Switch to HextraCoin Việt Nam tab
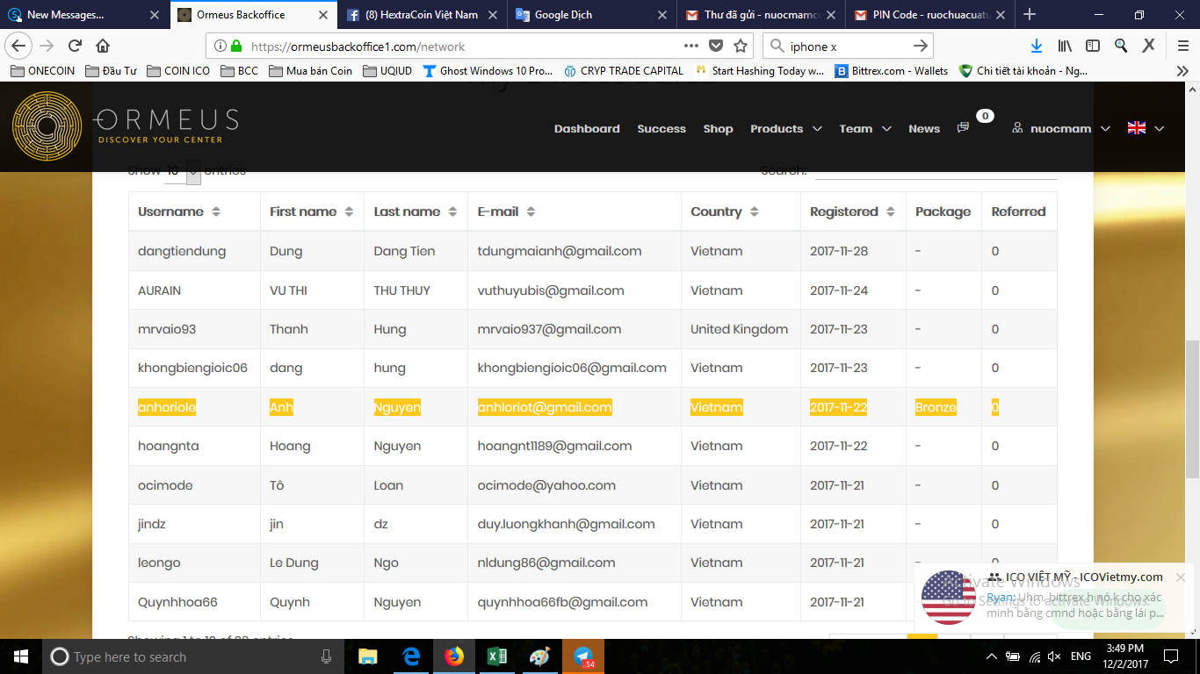The image size is (1200, 674). click(x=423, y=15)
